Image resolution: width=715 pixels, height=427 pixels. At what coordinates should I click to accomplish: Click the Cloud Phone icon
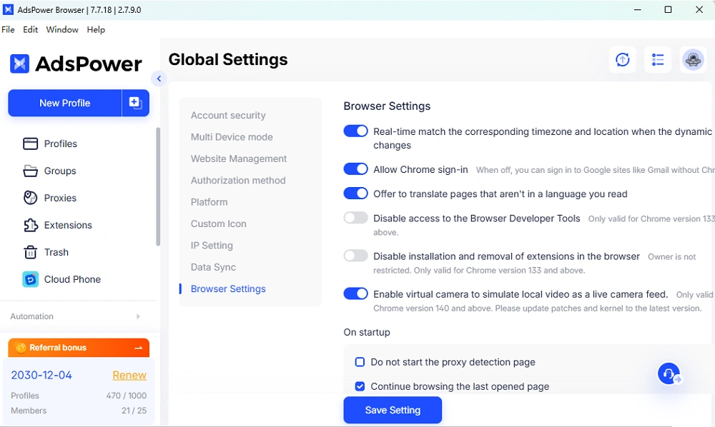click(x=30, y=279)
